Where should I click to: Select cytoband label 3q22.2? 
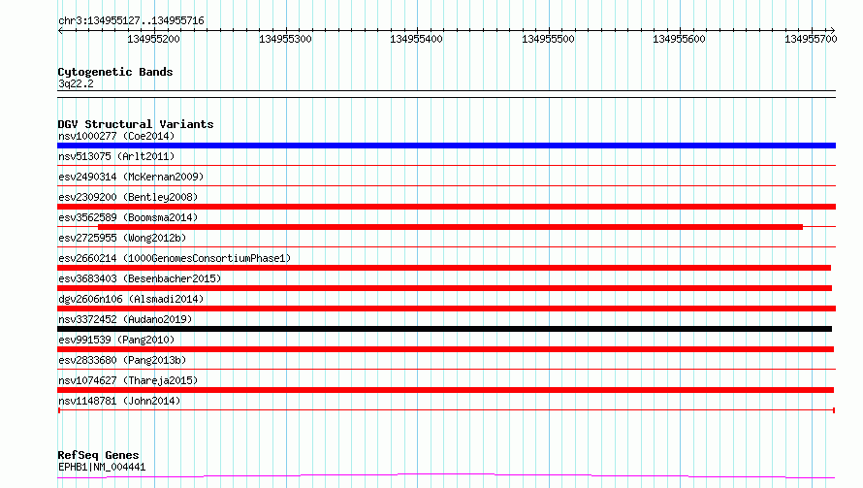point(76,83)
